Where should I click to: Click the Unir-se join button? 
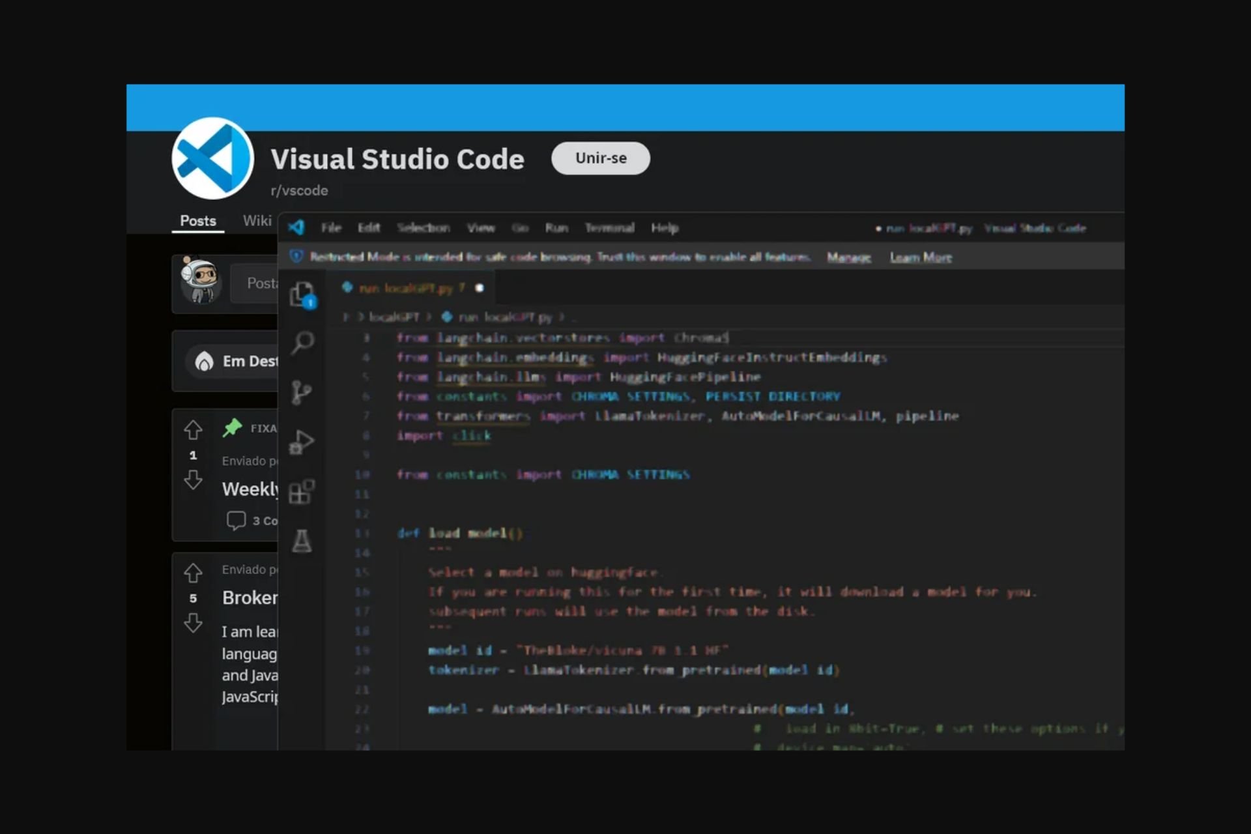click(601, 158)
